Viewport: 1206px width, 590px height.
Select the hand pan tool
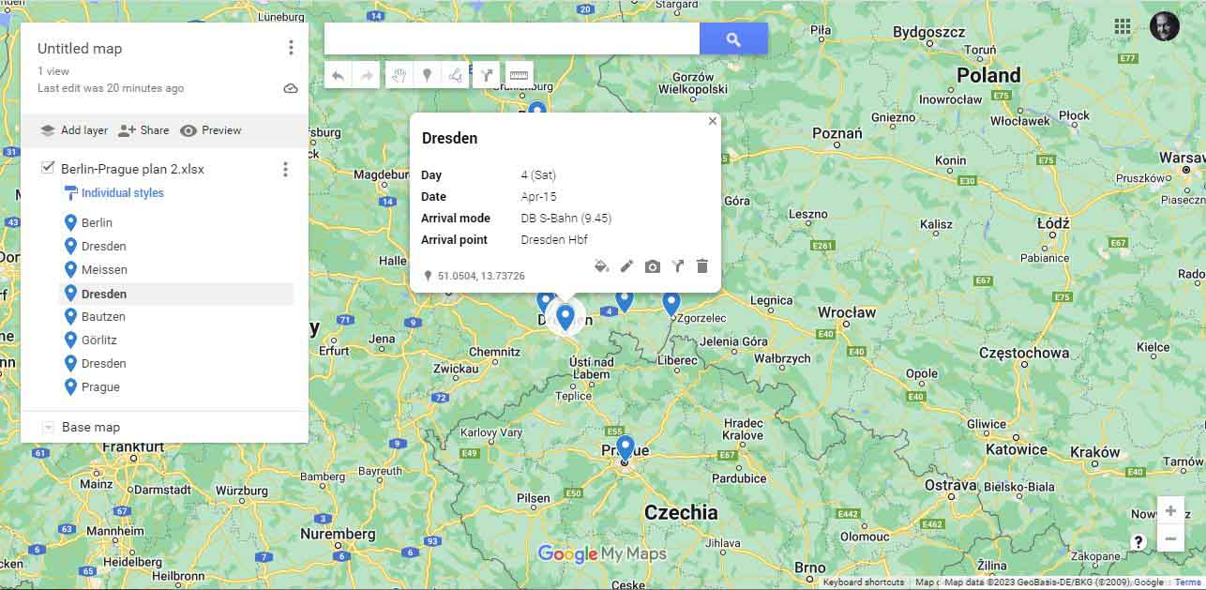click(399, 76)
